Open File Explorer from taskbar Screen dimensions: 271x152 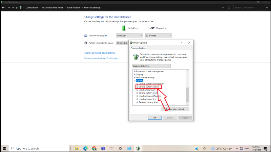pos(77,148)
